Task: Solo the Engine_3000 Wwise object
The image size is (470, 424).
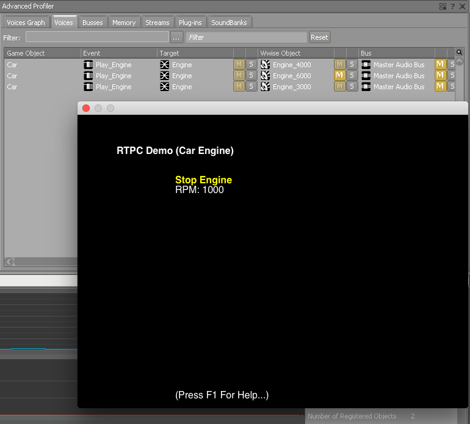Action: click(352, 86)
